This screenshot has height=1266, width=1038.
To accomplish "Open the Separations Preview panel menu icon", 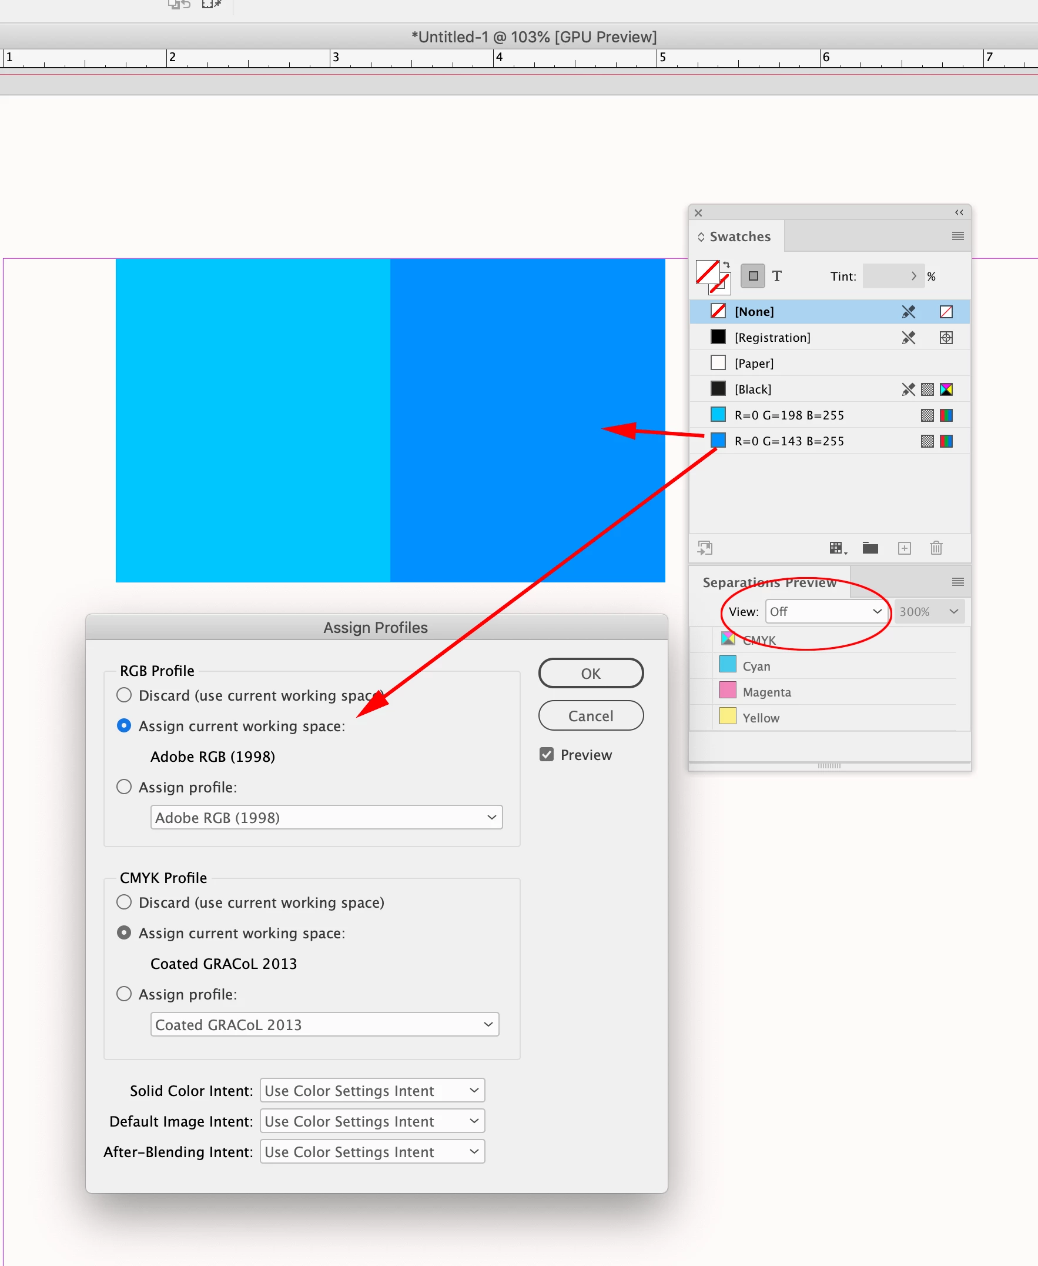I will [957, 582].
